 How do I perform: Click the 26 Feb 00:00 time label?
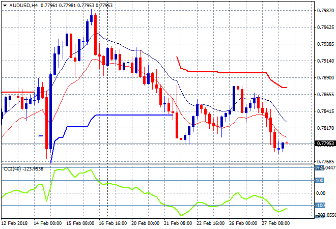point(243,223)
